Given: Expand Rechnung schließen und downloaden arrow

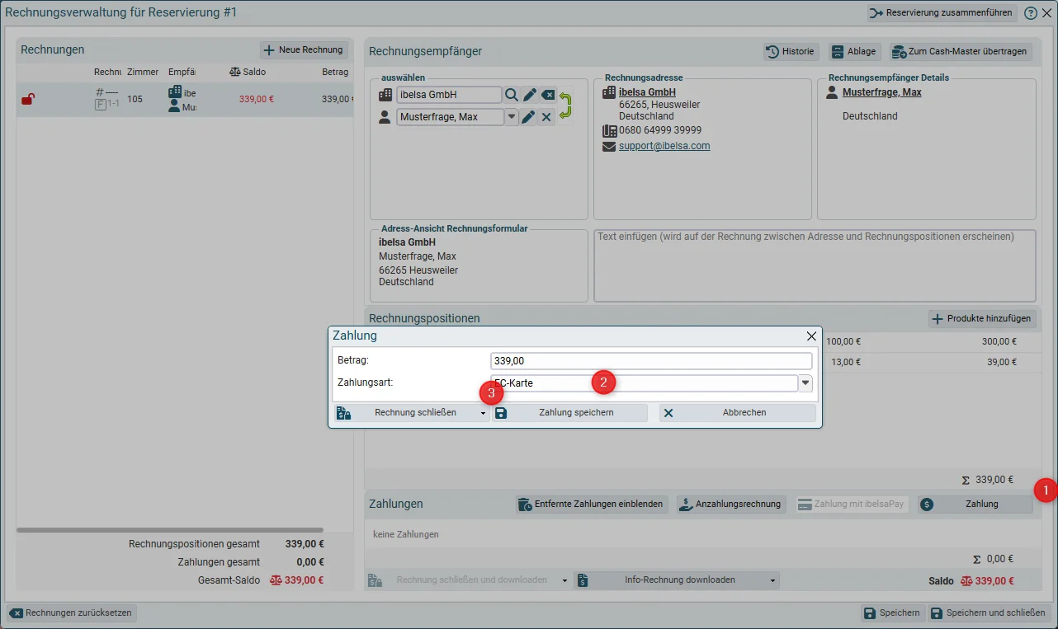Looking at the screenshot, I should pyautogui.click(x=564, y=580).
